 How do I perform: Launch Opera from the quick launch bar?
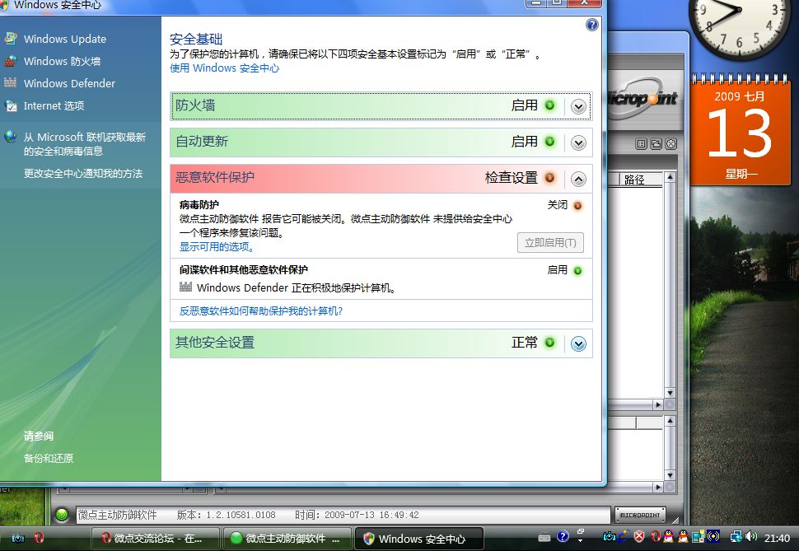(39, 538)
